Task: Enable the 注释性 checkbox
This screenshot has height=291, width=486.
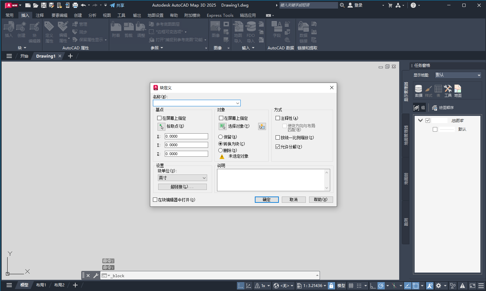Action: tap(278, 118)
